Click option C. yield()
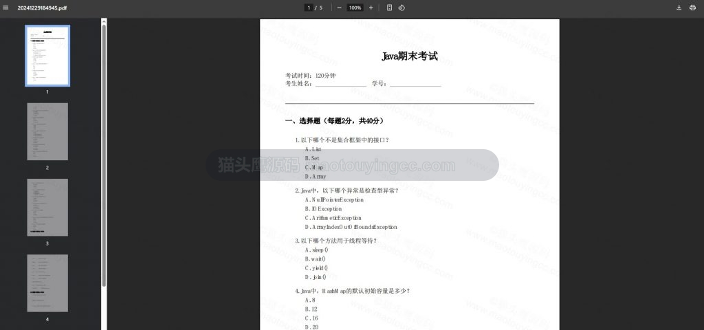 click(x=316, y=268)
